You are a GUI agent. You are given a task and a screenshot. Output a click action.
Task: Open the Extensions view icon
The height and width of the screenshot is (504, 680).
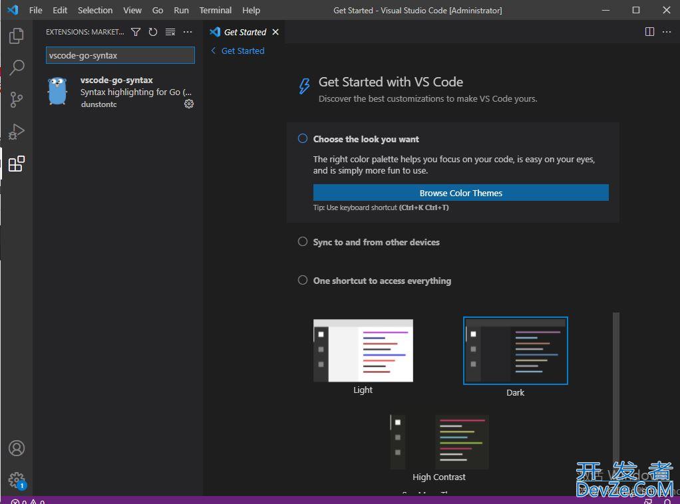tap(17, 164)
